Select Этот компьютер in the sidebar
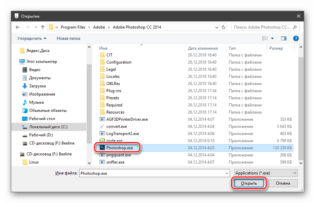The image size is (315, 203). [38, 62]
